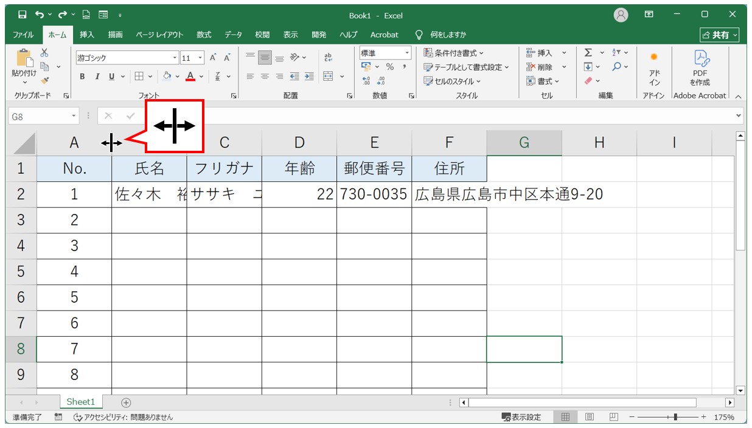The image size is (752, 428).
Task: Switch to the データ tab
Action: [233, 35]
